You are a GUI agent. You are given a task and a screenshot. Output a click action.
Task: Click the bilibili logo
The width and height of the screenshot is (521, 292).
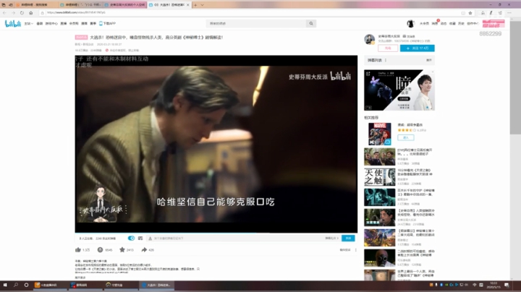click(12, 24)
